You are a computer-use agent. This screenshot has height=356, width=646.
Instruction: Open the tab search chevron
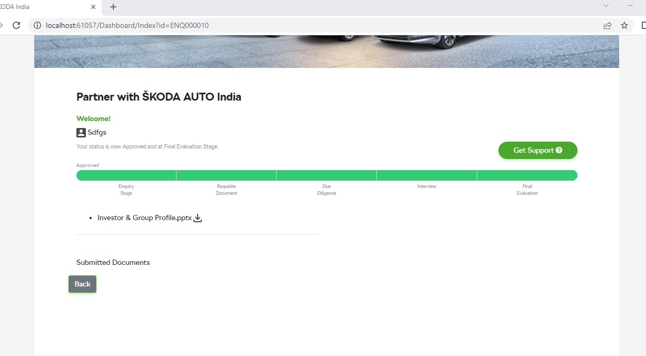pyautogui.click(x=606, y=5)
